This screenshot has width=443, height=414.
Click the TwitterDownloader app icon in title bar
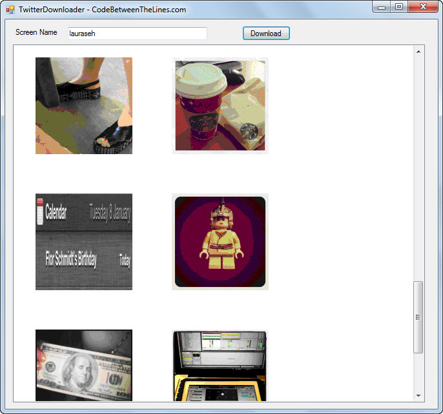point(10,10)
